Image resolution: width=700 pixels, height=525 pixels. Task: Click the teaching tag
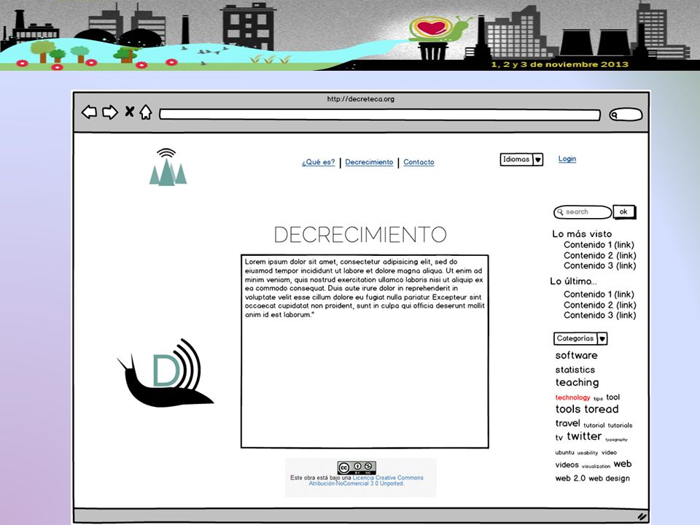[x=577, y=383]
